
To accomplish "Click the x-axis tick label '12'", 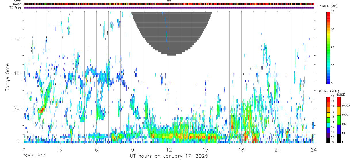I will click(169, 150).
